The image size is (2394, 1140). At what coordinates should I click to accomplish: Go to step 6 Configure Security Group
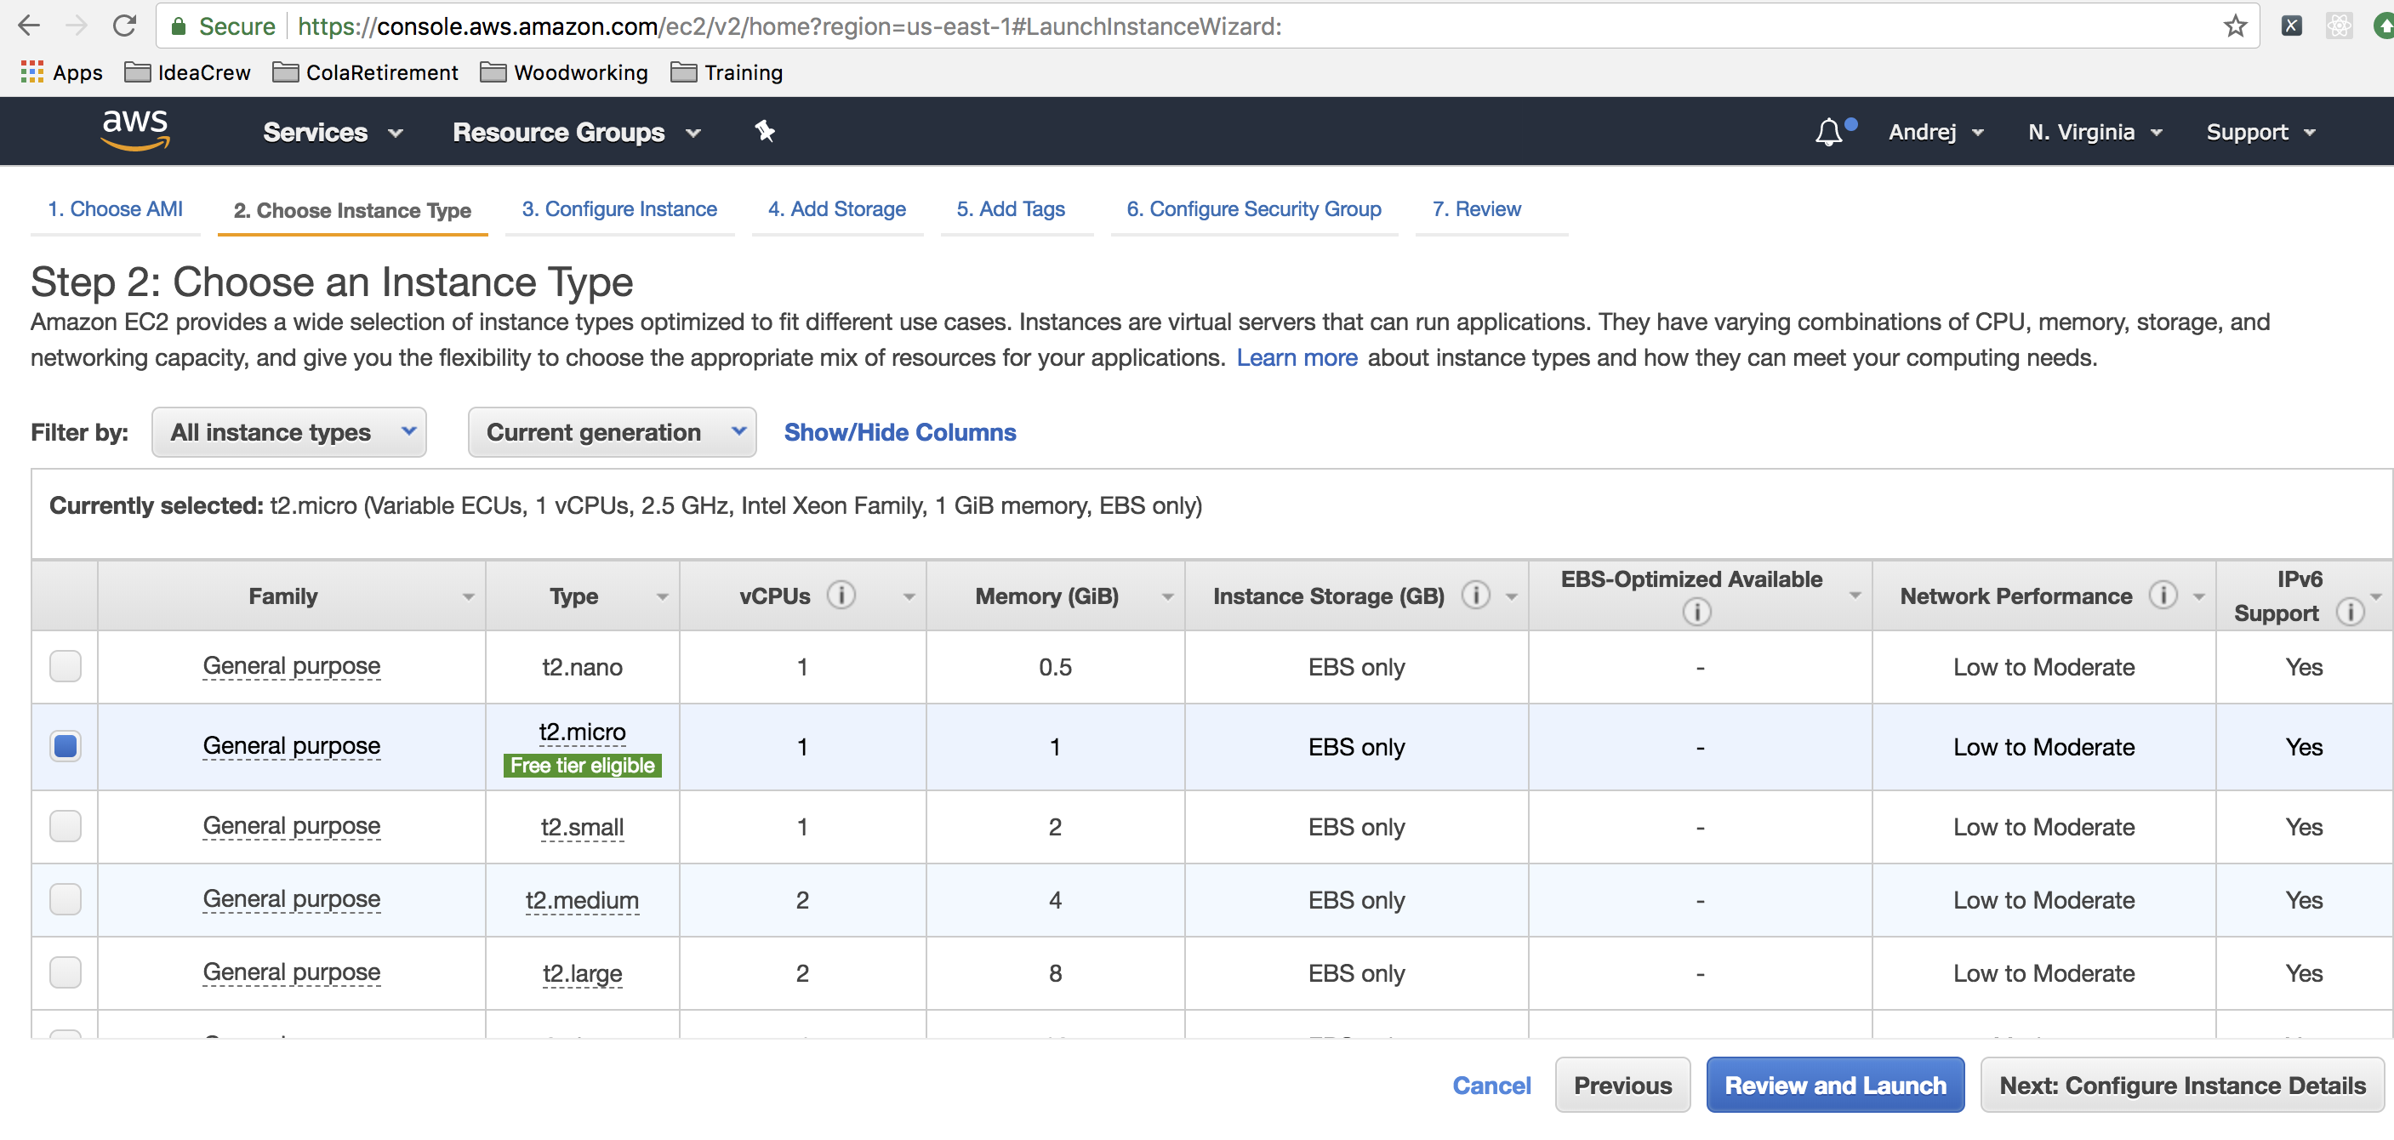[x=1254, y=209]
